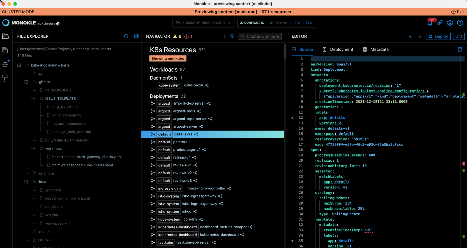
Task: Refresh the file explorer folder
Action: (126, 36)
